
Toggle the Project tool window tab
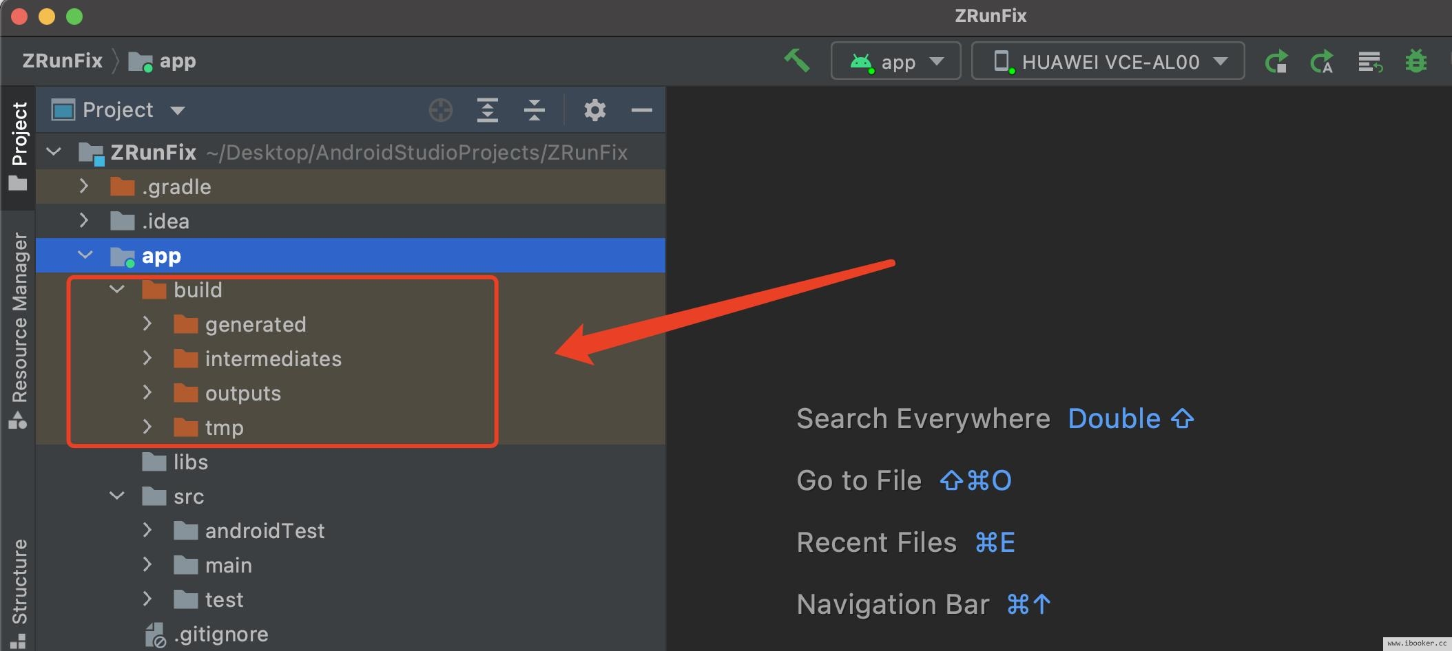[18, 147]
